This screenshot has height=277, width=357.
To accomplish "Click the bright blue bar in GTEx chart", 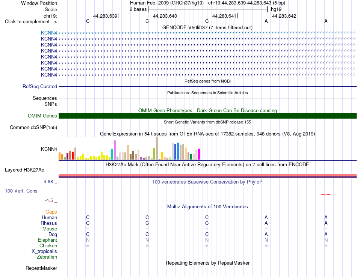I will (x=178, y=151).
